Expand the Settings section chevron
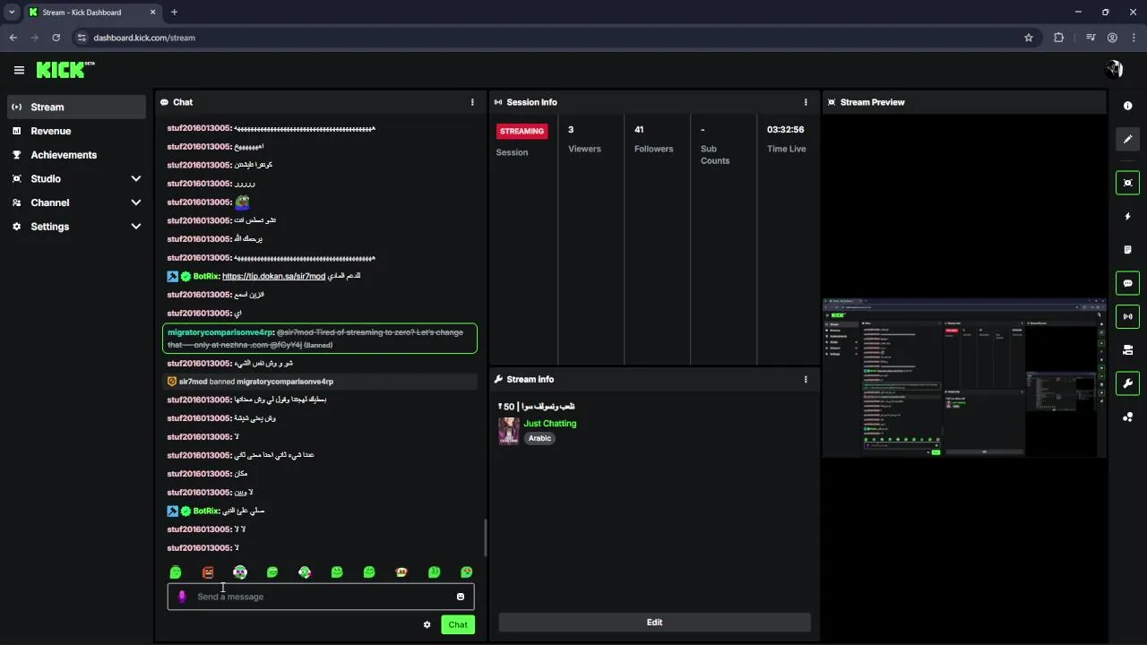Screen dimensions: 1147x645 [x=136, y=227]
